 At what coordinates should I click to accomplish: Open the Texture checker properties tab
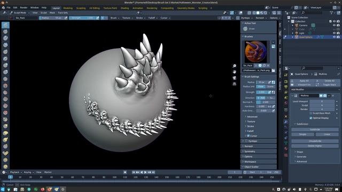pyautogui.click(x=286, y=155)
